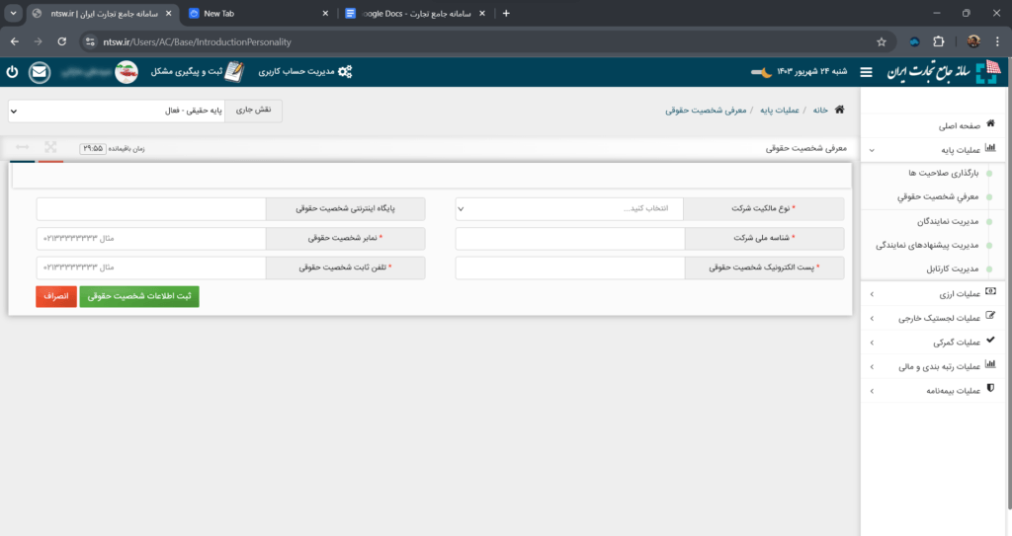Bookmark this page with star icon
The height and width of the screenshot is (536, 1012).
(882, 41)
